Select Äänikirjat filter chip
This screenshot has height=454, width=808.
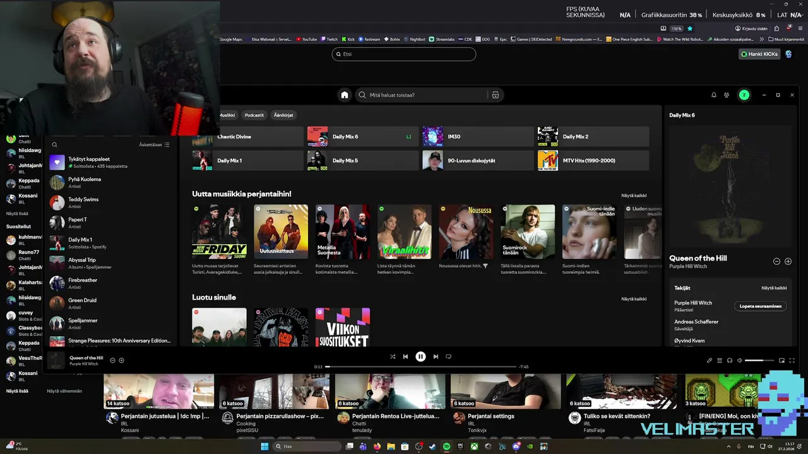[283, 115]
